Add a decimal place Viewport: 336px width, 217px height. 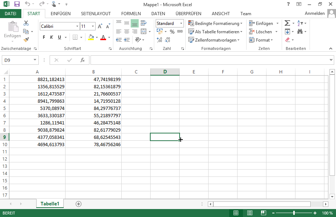pos(159,39)
